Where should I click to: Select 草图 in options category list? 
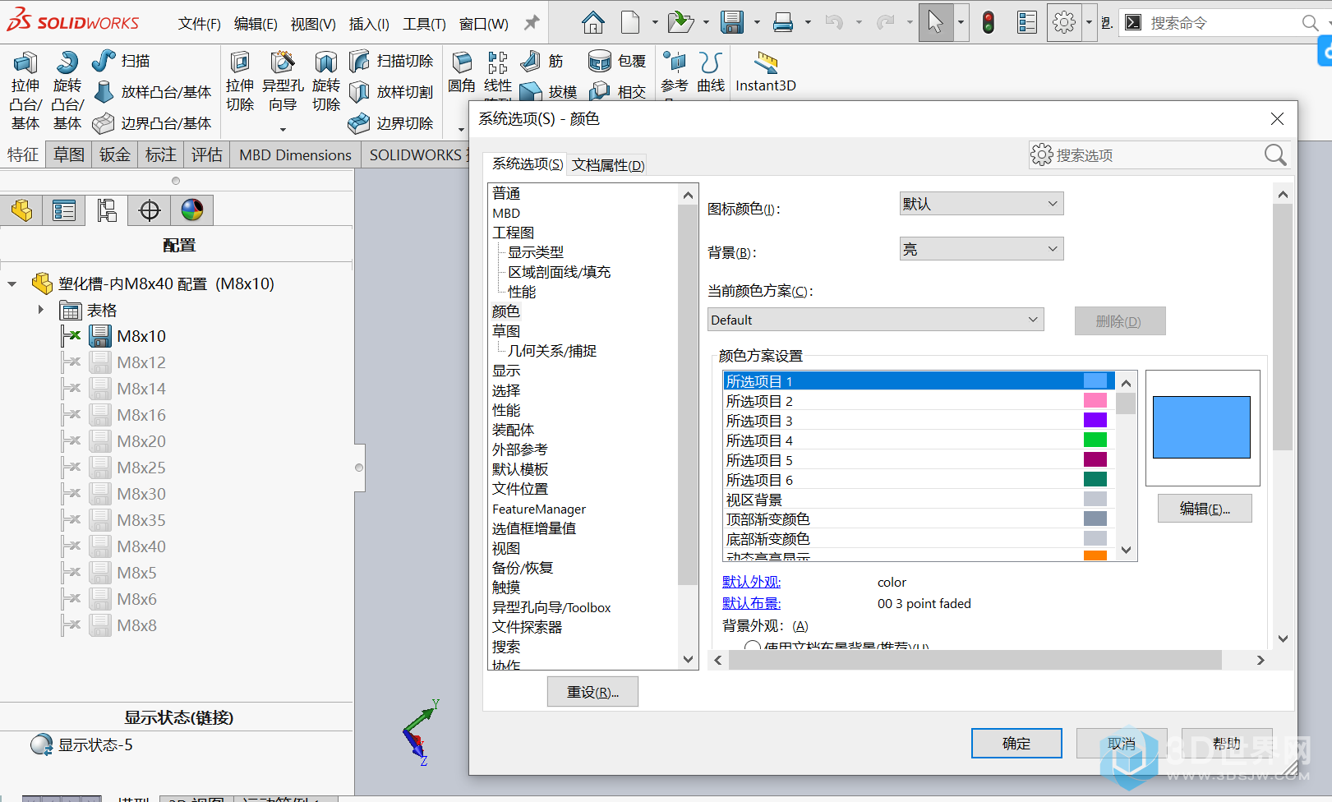point(506,331)
